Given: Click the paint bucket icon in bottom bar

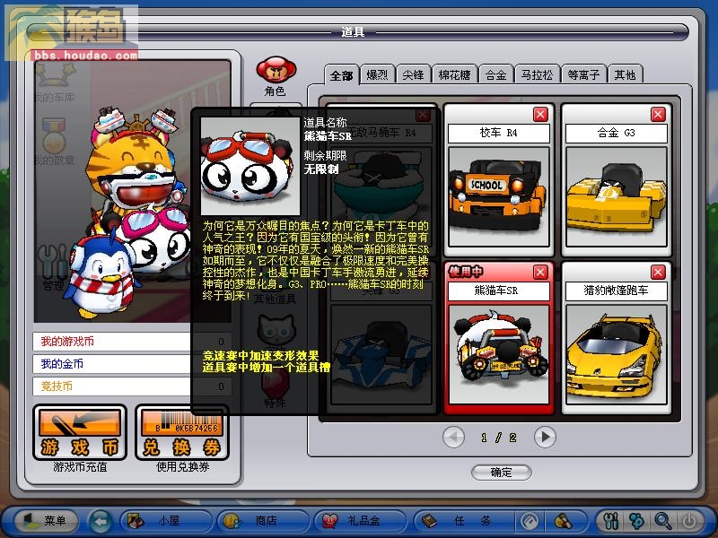Looking at the screenshot, I should (x=564, y=521).
